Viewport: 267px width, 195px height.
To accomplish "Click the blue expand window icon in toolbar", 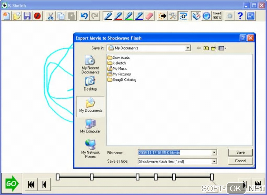I will coord(251,16).
